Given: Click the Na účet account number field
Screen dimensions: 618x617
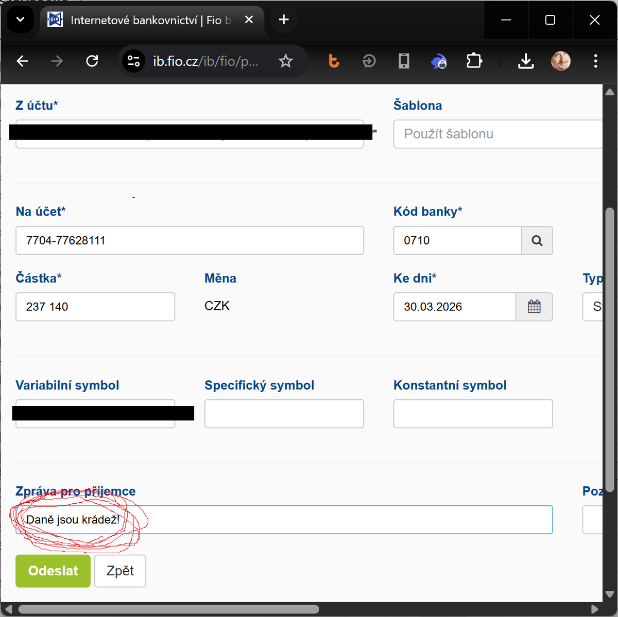Looking at the screenshot, I should point(190,240).
